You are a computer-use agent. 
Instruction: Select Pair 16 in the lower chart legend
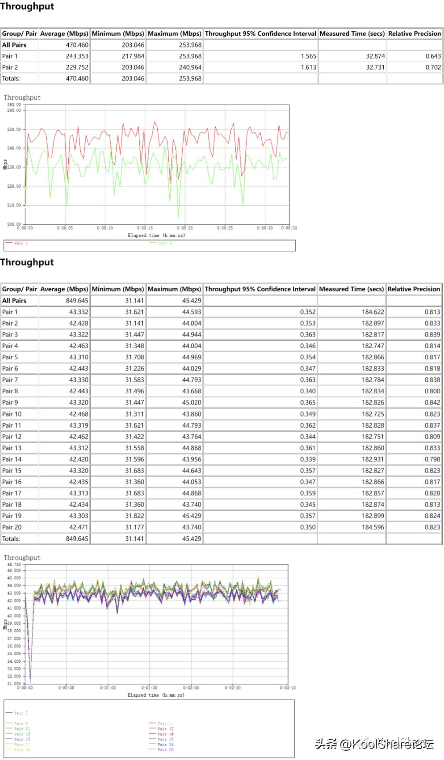(161, 739)
